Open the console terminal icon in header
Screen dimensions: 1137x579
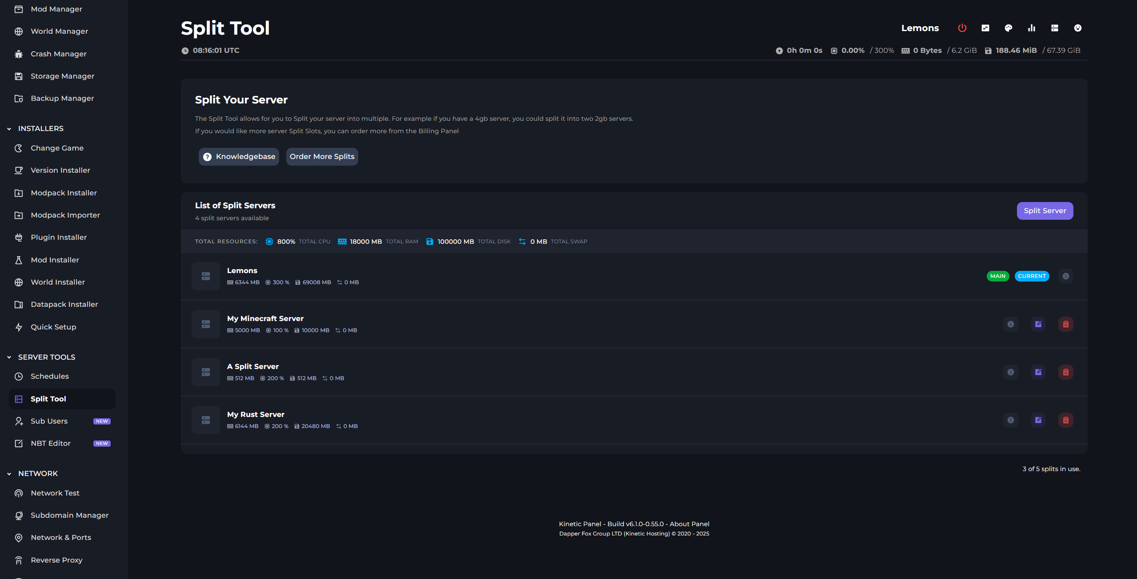985,28
